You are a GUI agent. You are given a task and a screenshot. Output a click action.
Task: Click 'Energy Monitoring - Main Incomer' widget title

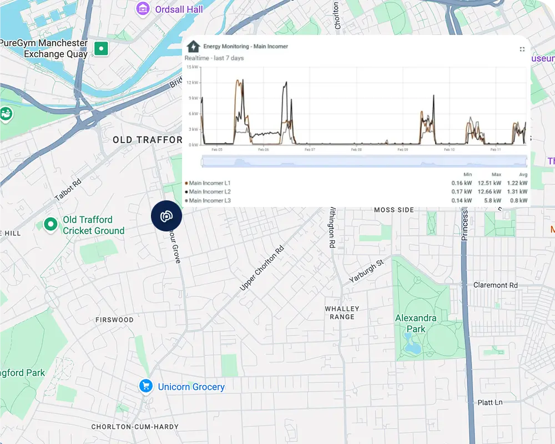tap(245, 47)
